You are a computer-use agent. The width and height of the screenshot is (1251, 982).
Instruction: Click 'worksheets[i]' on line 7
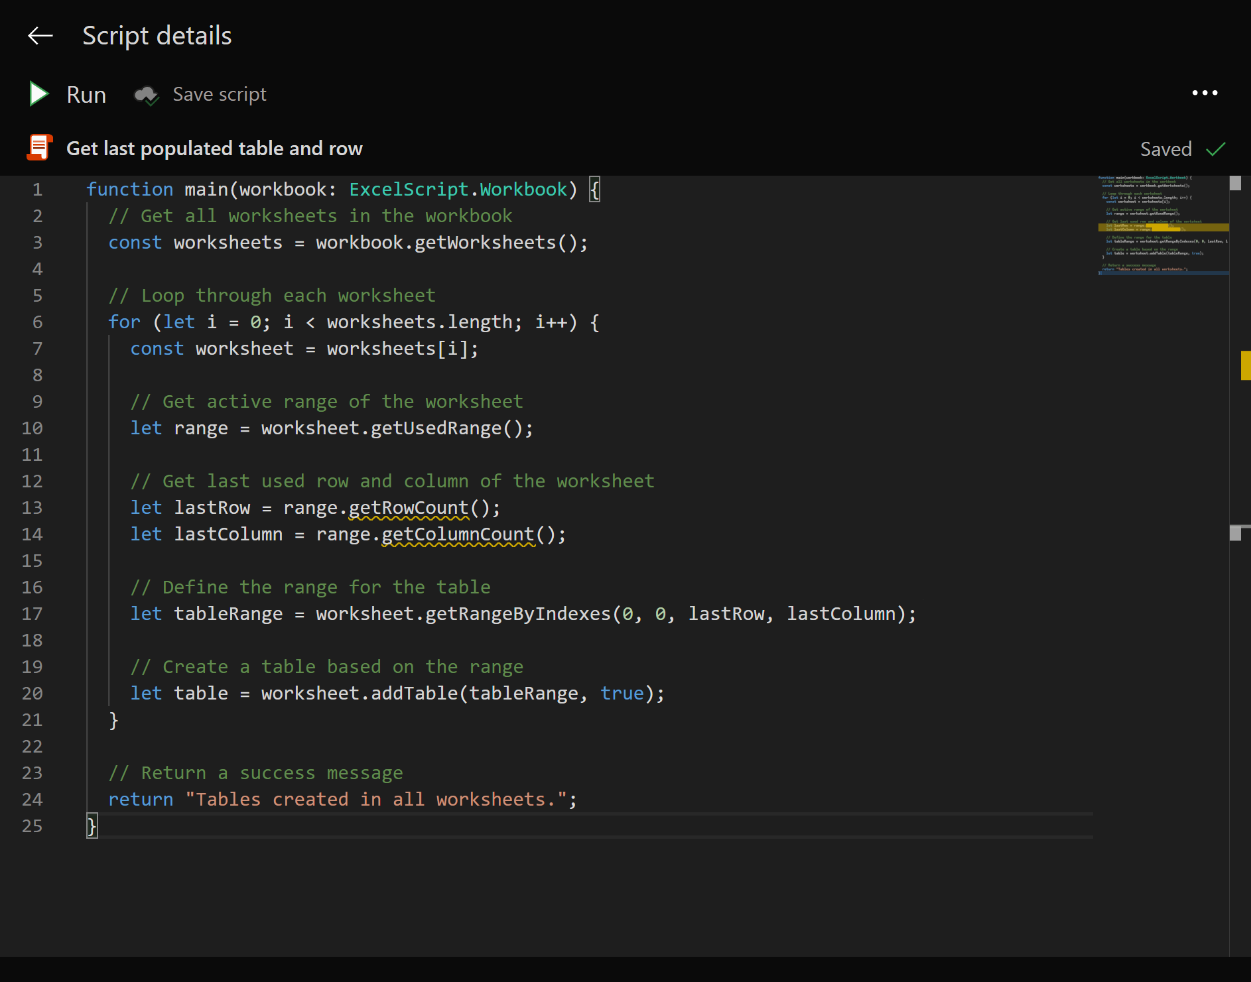pyautogui.click(x=397, y=349)
